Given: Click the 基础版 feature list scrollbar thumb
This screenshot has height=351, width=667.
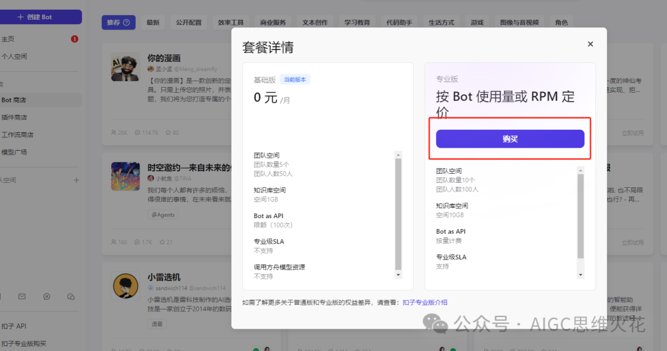Looking at the screenshot, I should click(x=398, y=214).
